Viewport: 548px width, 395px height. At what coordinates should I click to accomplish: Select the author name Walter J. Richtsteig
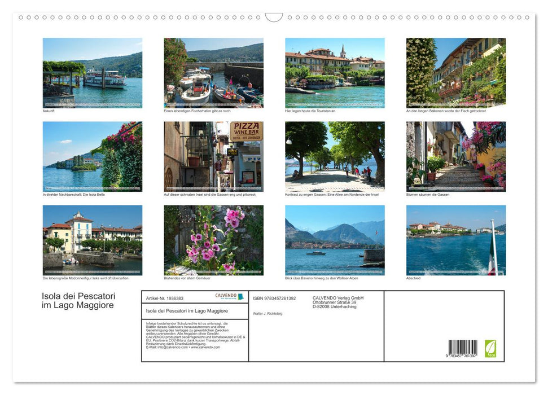click(x=270, y=314)
